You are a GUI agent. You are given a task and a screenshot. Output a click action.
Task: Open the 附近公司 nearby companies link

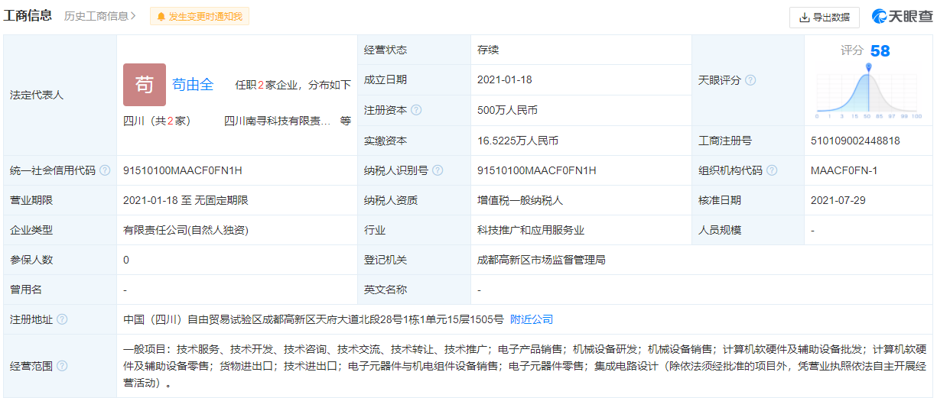coord(532,319)
